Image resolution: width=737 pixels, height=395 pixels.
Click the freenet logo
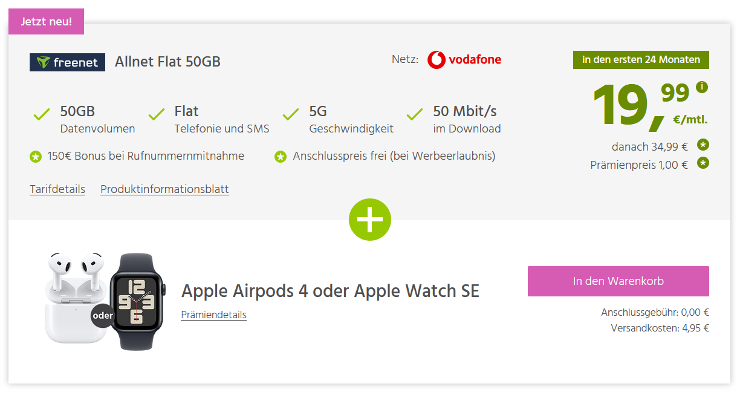point(67,62)
